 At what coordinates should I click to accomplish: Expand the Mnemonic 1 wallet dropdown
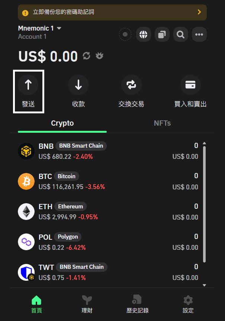[59, 28]
